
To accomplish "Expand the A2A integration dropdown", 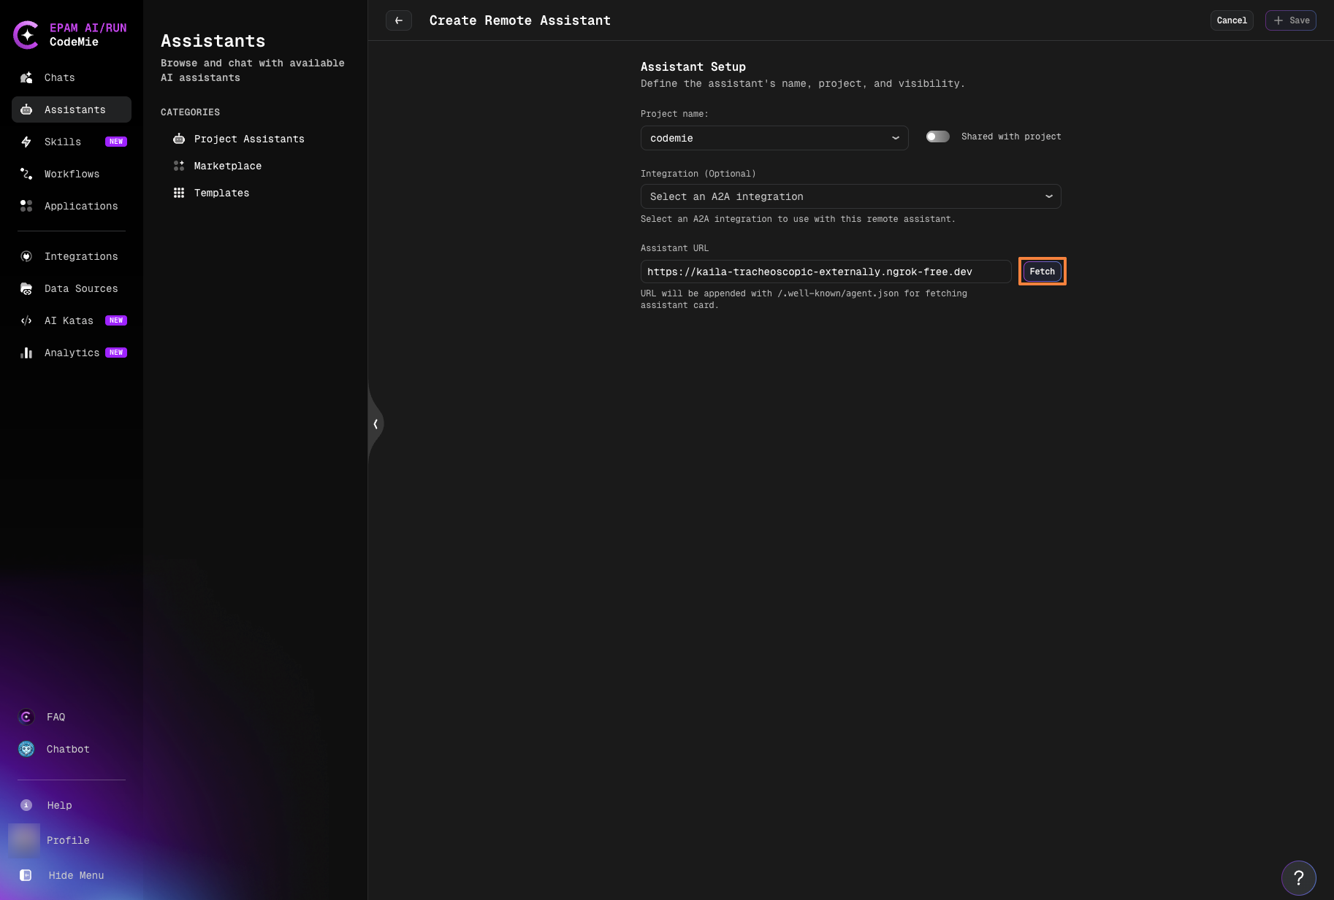I will tap(850, 197).
